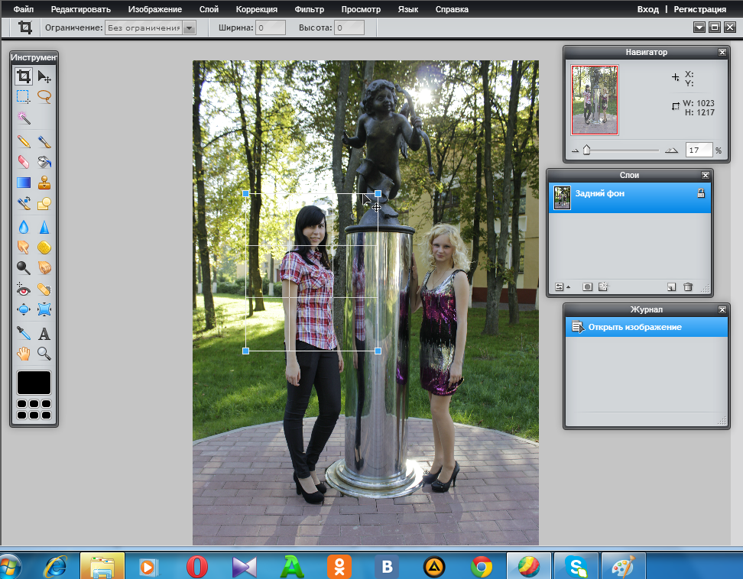
Task: Click the Высота height input field
Action: [349, 27]
